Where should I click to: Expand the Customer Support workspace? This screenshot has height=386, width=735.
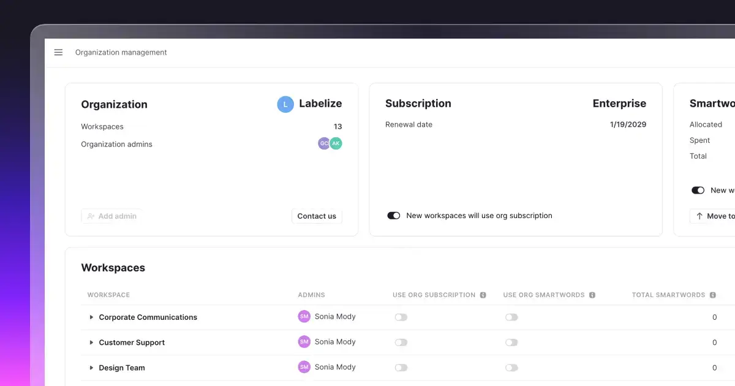tap(91, 342)
